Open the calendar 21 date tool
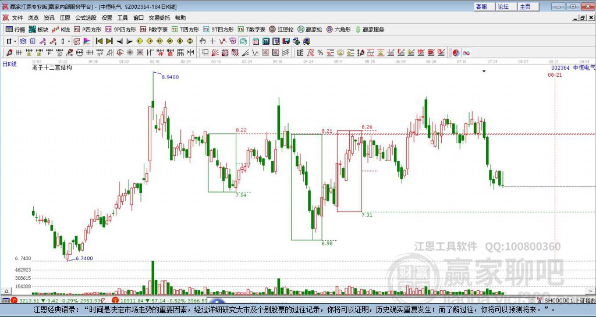 point(256,41)
